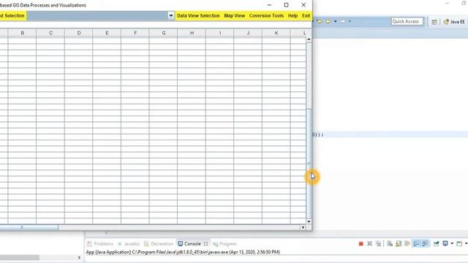
Task: Open Data View Selection menu
Action: coord(198,15)
